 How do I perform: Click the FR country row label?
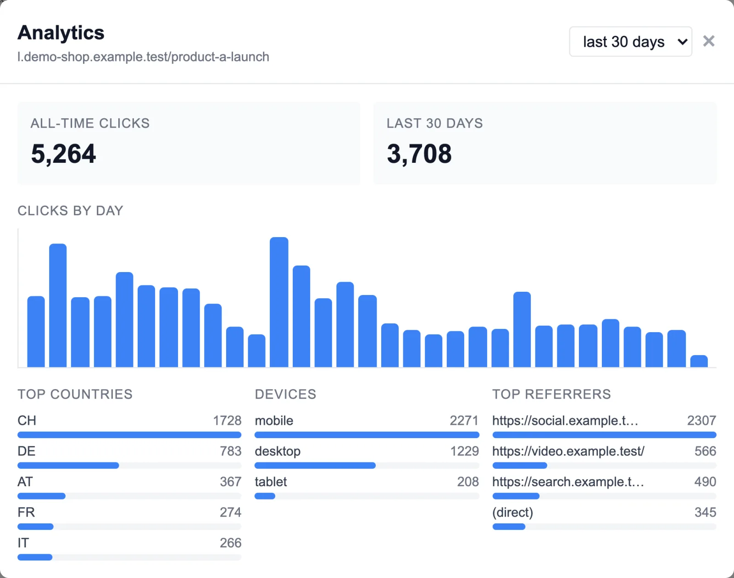tap(26, 512)
